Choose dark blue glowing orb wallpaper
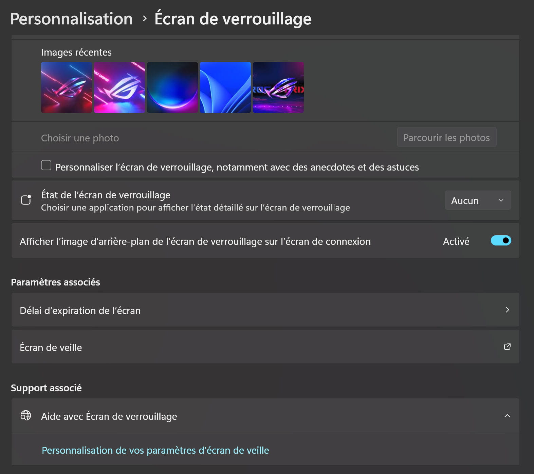Image resolution: width=534 pixels, height=474 pixels. point(172,87)
